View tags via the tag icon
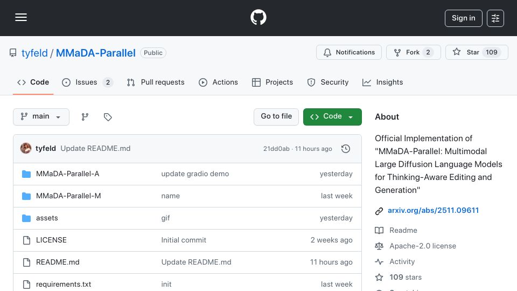The image size is (517, 291). point(108,117)
